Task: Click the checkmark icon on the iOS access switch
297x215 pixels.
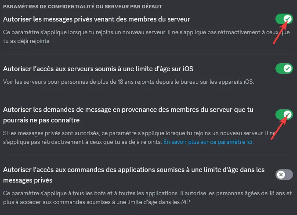Action: click(288, 68)
